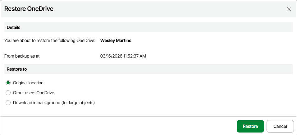Click the Cancel button
Viewport: 297px width, 135px height.
280,126
